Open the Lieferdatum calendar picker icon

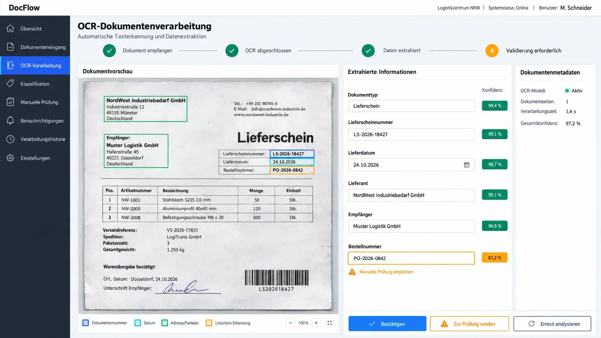click(467, 165)
